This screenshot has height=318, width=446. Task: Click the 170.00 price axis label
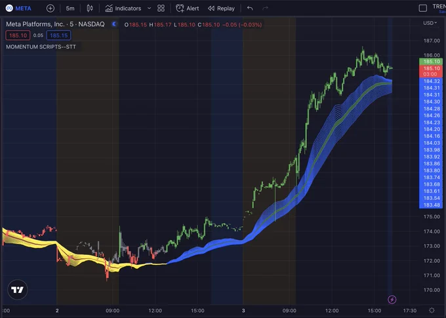(432, 290)
